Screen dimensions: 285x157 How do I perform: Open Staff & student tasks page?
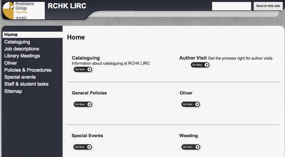[26, 84]
